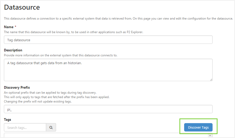Select the Discovery Prefix field with pi_
Image resolution: width=235 pixels, height=138 pixels.
pyautogui.click(x=108, y=109)
